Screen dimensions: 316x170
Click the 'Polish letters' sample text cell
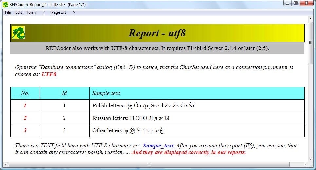pyautogui.click(x=197, y=105)
